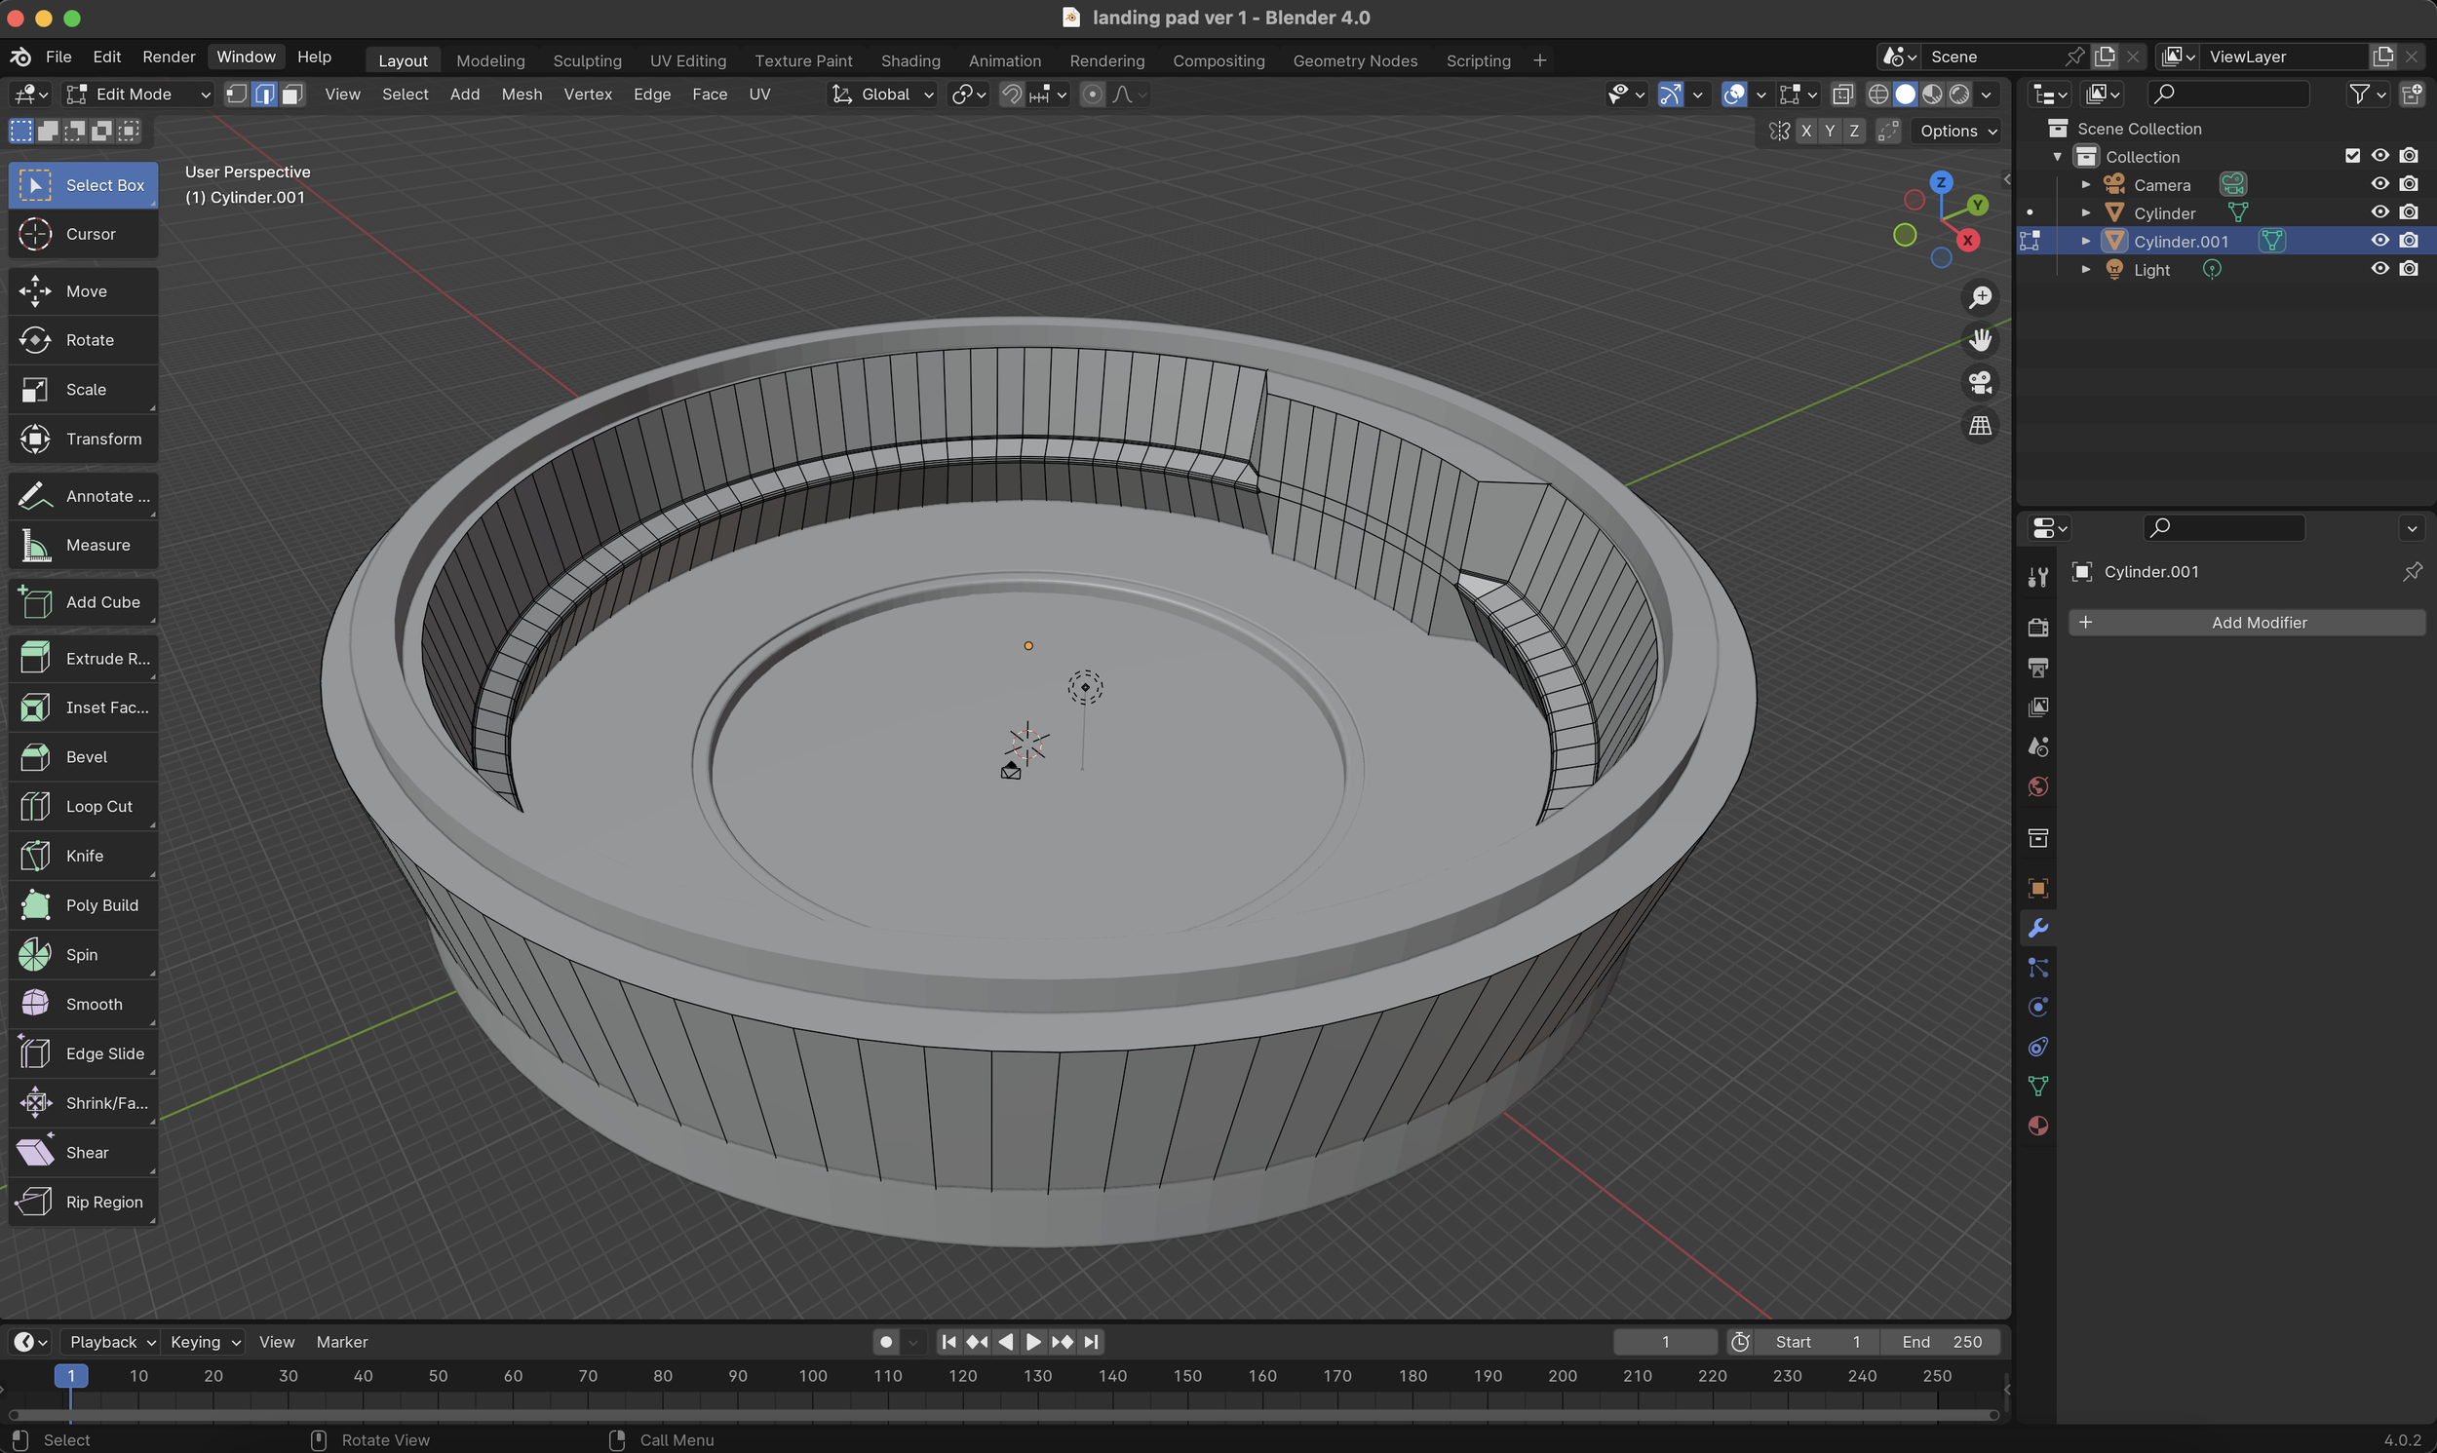Switch to the UV Editing workspace tab
2437x1453 pixels.
click(x=687, y=59)
